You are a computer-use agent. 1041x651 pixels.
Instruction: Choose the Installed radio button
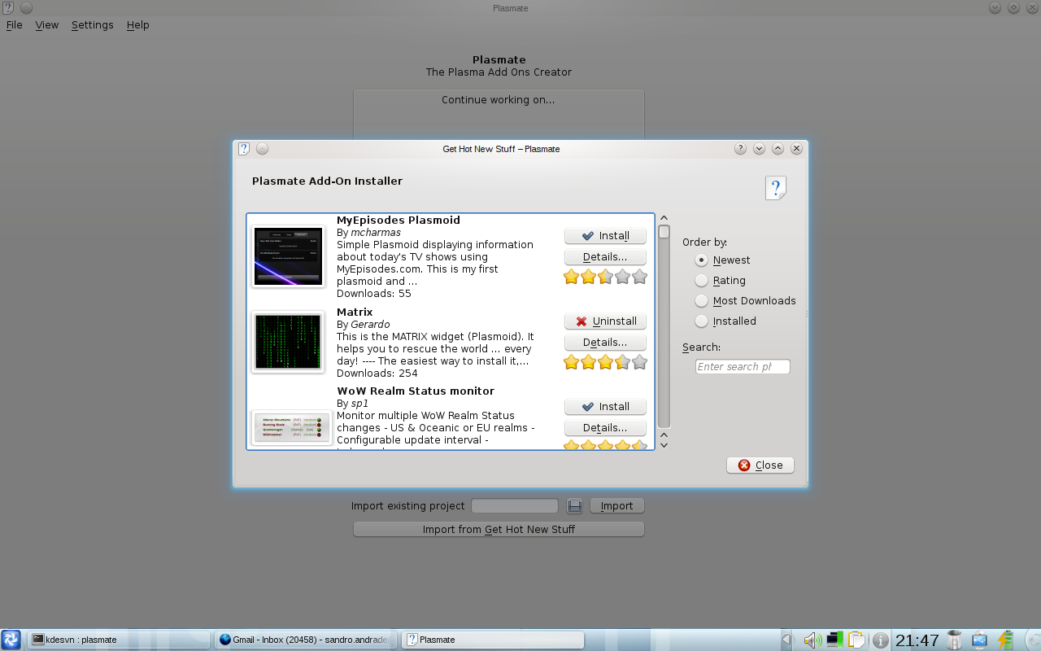point(702,321)
